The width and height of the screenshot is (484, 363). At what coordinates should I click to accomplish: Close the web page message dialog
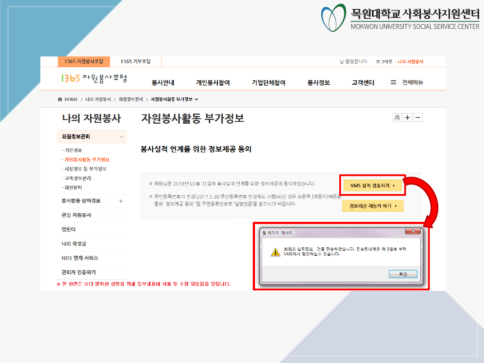(412, 232)
